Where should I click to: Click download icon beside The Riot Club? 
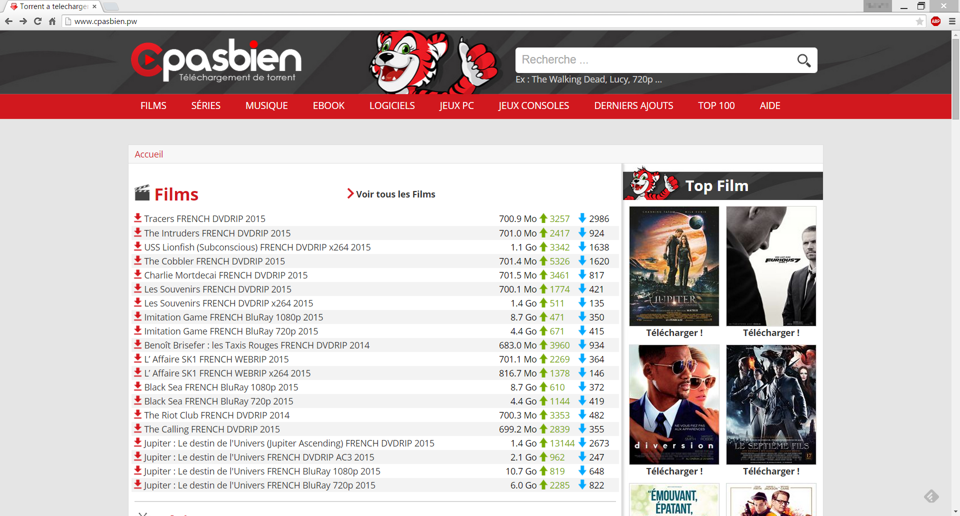click(x=138, y=414)
